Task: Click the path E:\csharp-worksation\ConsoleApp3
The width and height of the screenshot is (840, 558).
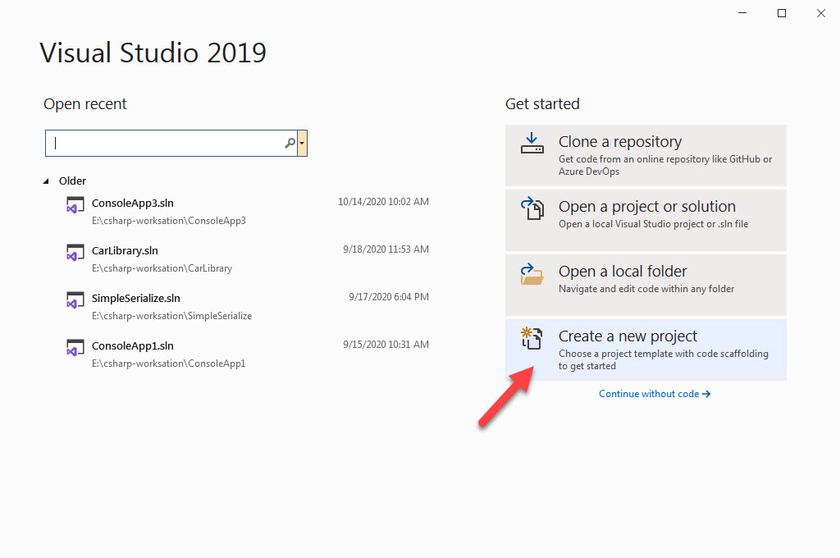Action: coord(169,221)
